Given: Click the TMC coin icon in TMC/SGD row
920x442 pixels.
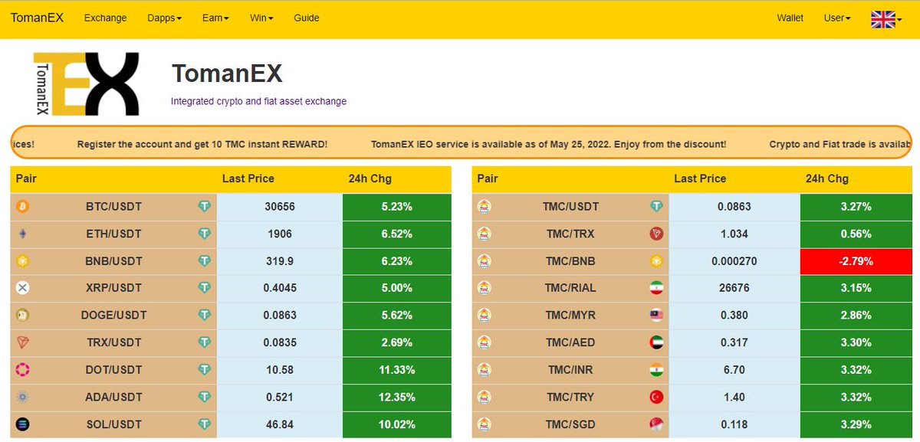Looking at the screenshot, I should click(x=485, y=424).
